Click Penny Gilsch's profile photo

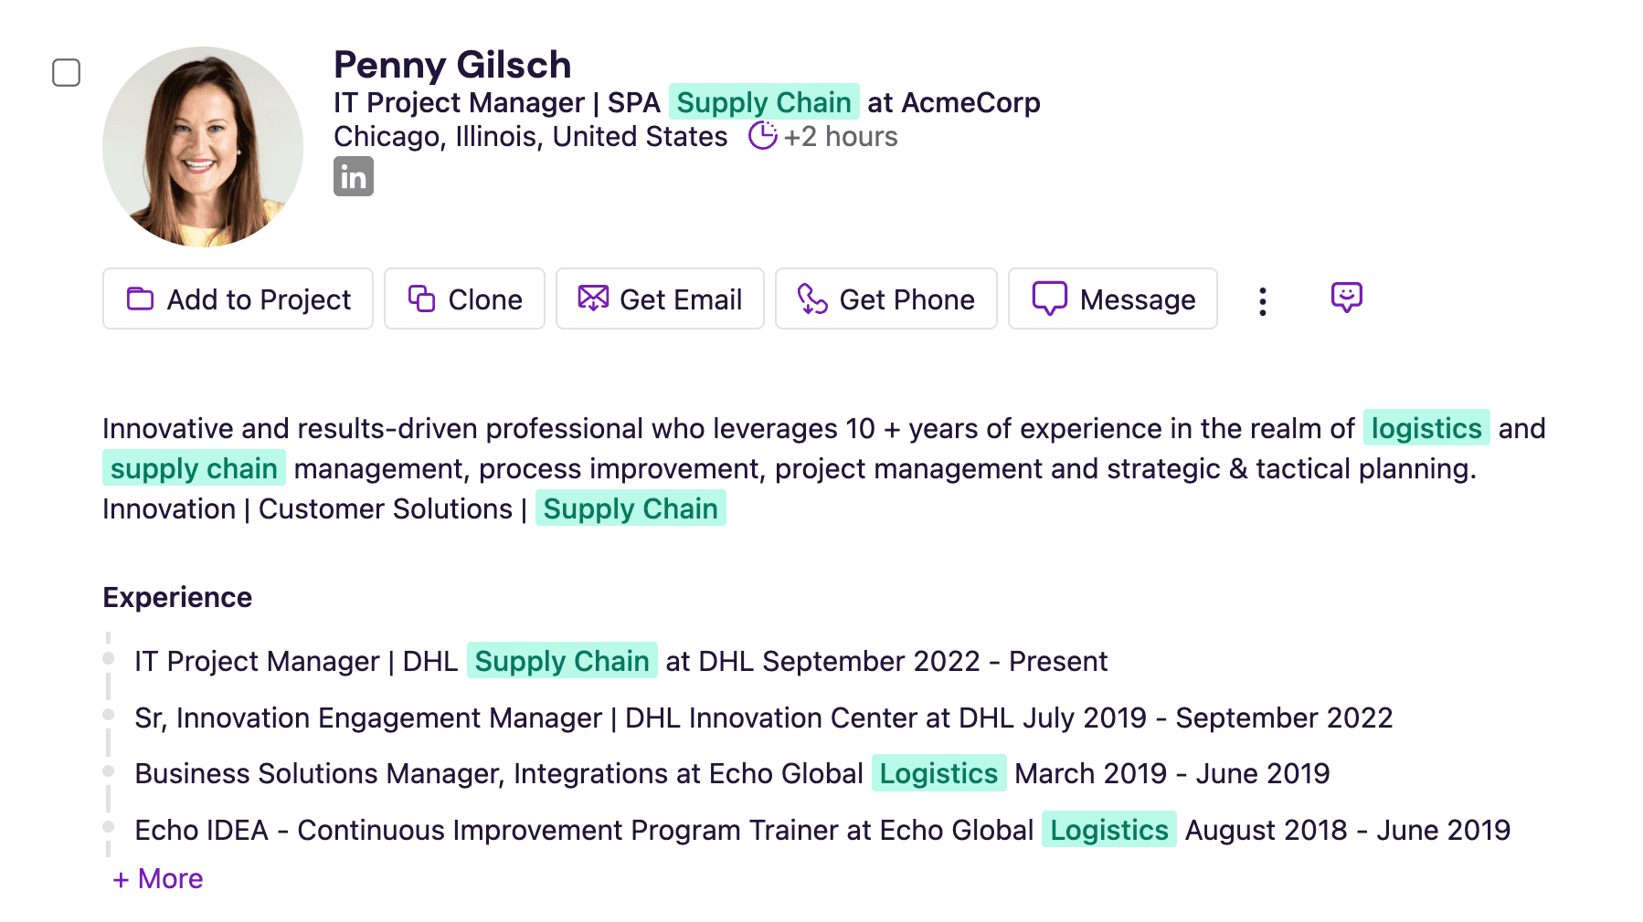pos(203,147)
